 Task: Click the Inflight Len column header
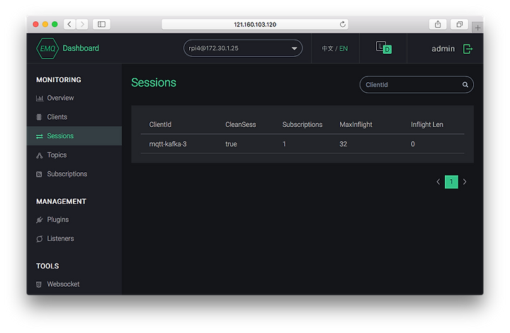tap(426, 125)
